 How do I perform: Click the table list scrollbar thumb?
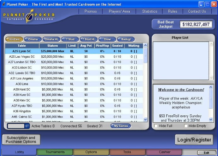coord(145,55)
